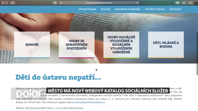This screenshot has height=111, width=198.
Task: Select the Senioři category tile
Action: 32,45
